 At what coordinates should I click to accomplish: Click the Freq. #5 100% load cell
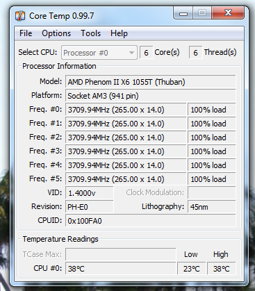tap(212, 179)
